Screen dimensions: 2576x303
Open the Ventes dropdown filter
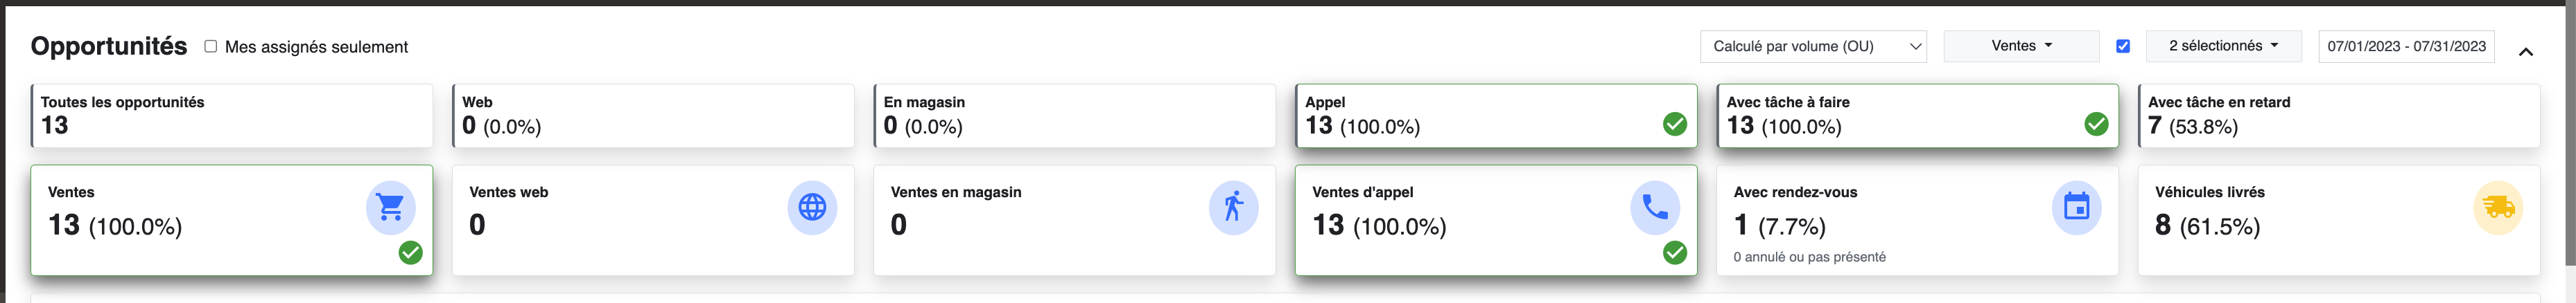click(x=2021, y=46)
